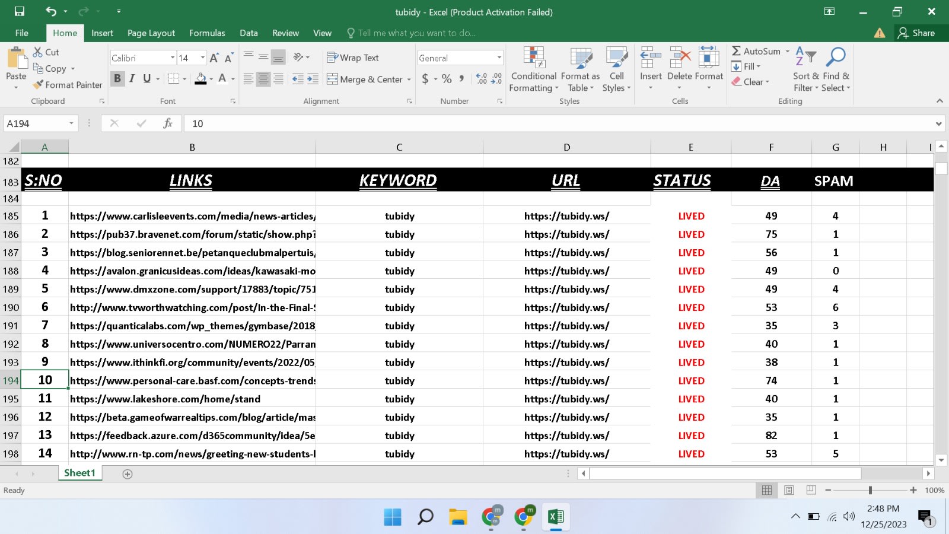Image resolution: width=949 pixels, height=534 pixels.
Task: Expand the formula bar chevron
Action: (x=938, y=124)
